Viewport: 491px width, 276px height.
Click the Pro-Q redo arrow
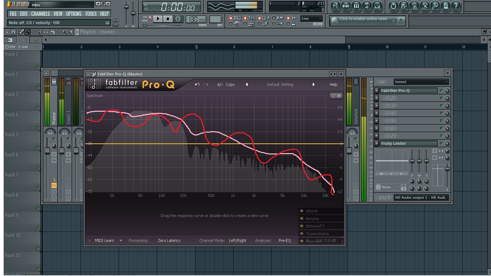tap(206, 84)
